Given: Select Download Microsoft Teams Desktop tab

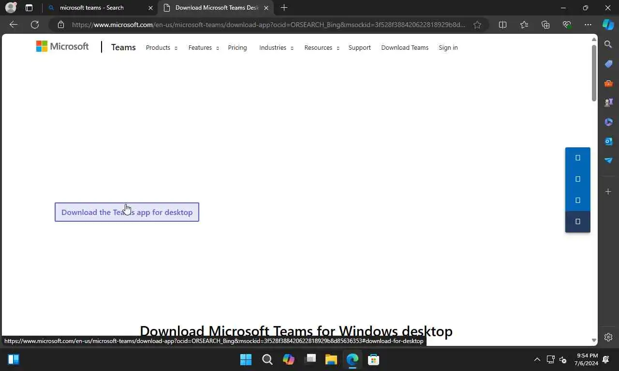Looking at the screenshot, I should 217,8.
